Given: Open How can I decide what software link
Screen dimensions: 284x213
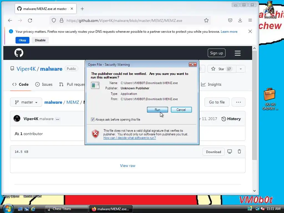Looking at the screenshot, I should (x=130, y=138).
